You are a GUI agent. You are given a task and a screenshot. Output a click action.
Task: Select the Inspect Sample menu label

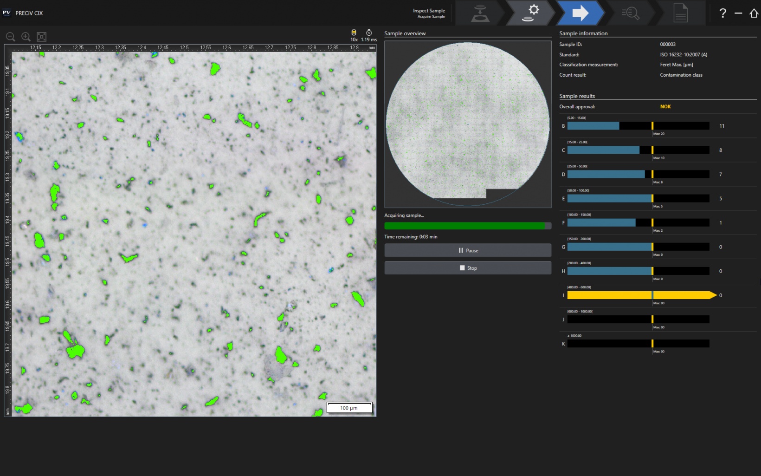pos(429,10)
